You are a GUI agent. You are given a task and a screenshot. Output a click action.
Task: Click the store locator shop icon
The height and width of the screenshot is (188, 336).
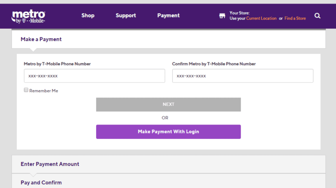click(222, 16)
